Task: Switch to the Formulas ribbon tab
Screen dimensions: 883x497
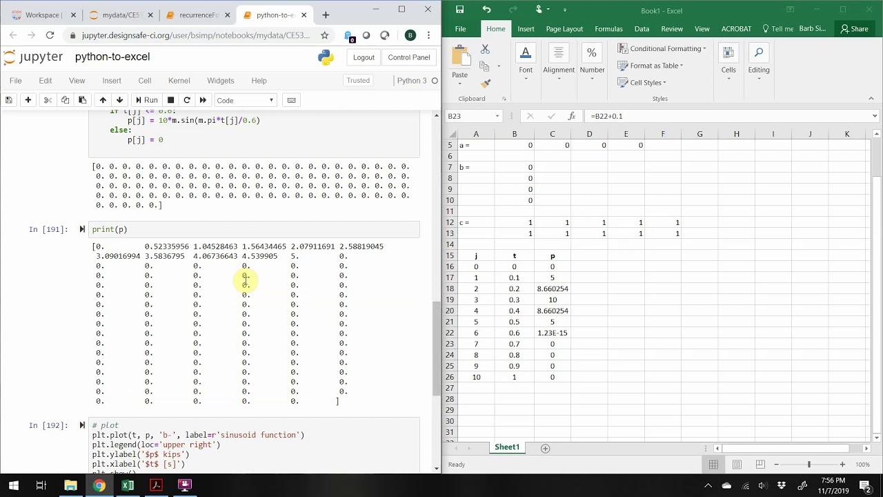Action: [608, 29]
